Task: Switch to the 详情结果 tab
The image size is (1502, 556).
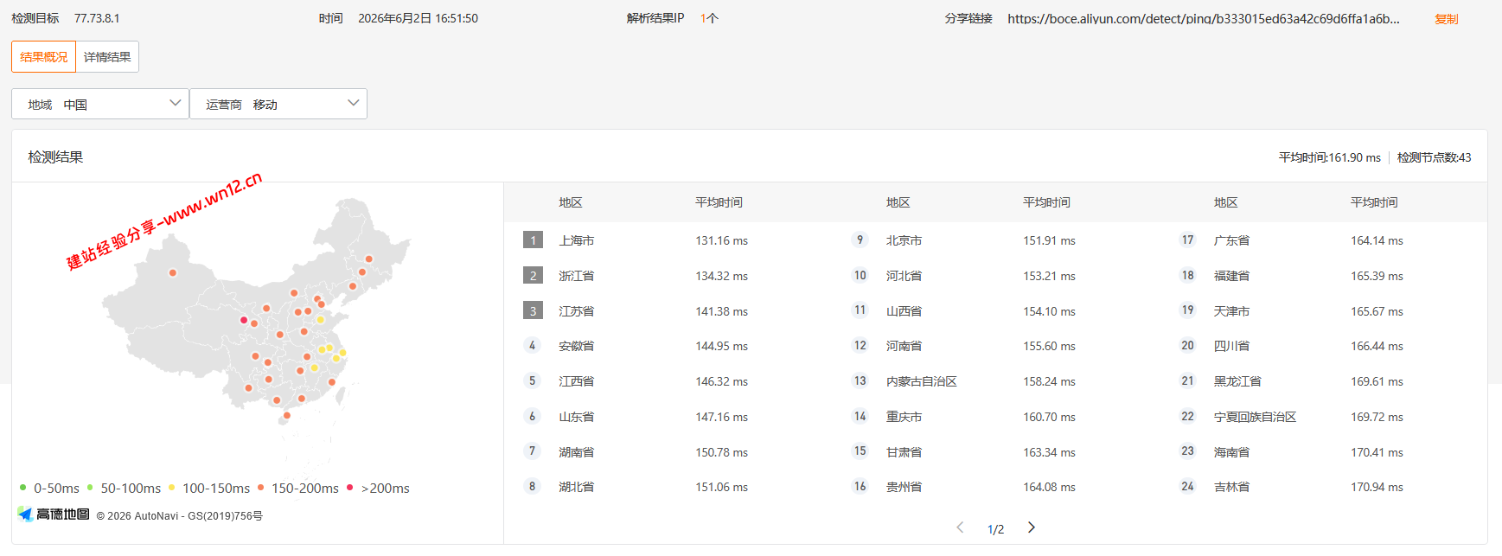Action: point(107,57)
